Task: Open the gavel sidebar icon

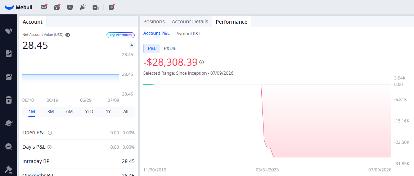Action: click(x=9, y=169)
